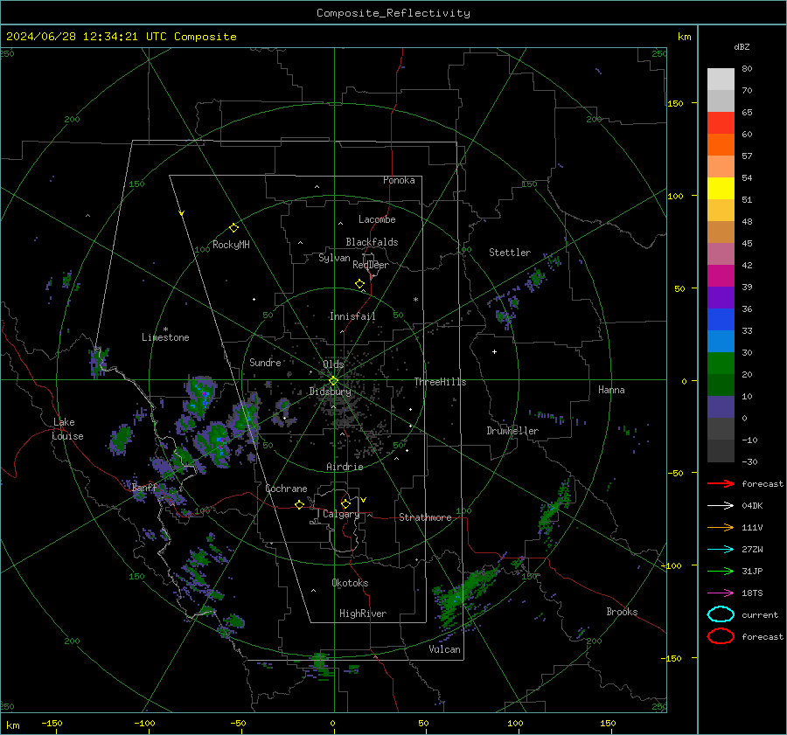
Task: Click the red forecast ellipse in legend
Action: click(721, 636)
